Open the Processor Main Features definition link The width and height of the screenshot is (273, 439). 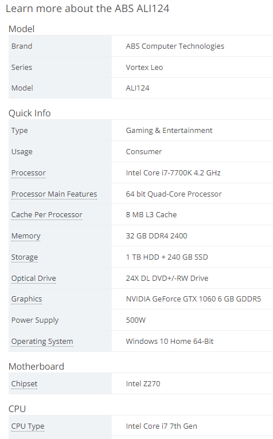pos(54,194)
